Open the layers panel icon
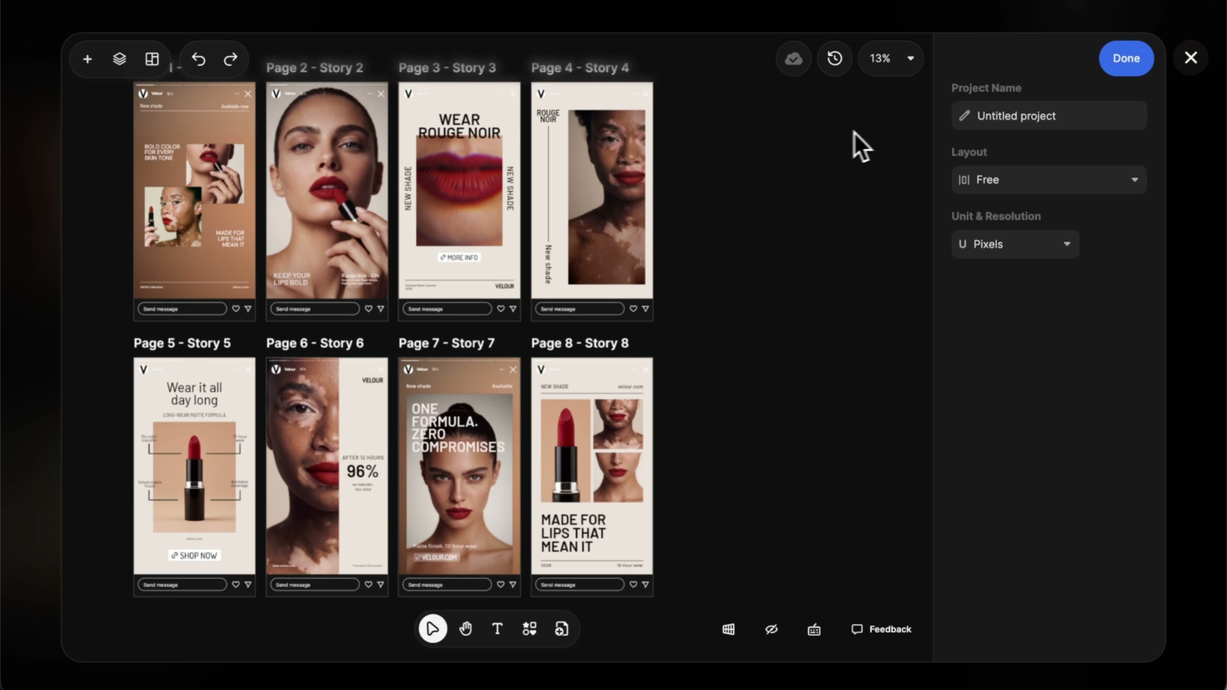 coord(120,59)
